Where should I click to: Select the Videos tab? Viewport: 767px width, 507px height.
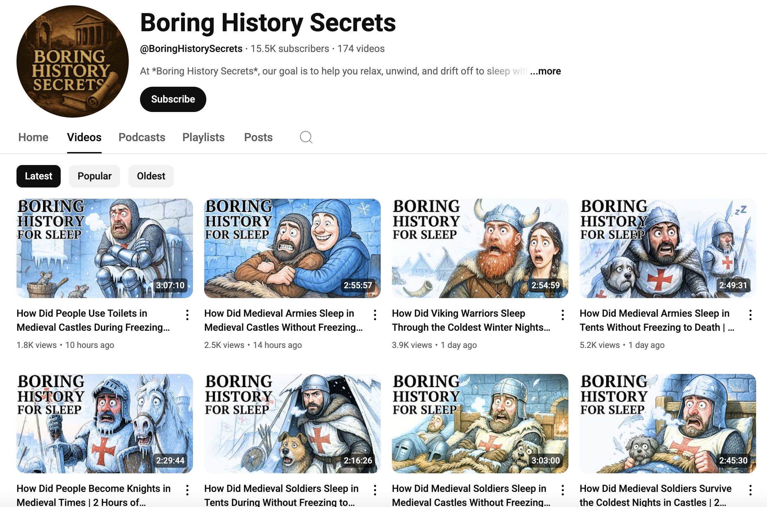click(84, 137)
